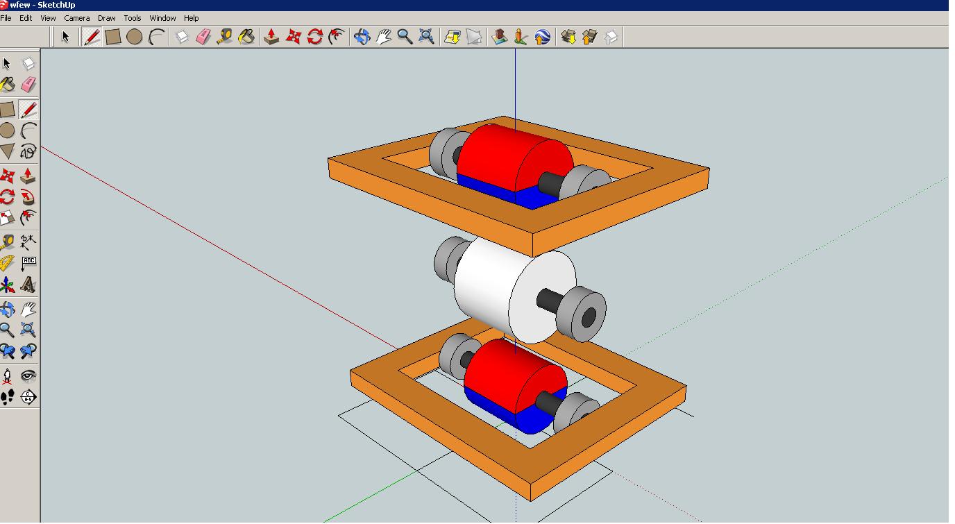Select the Rectangle tool in the left palette
Viewport: 955px width, 524px height.
click(7, 110)
